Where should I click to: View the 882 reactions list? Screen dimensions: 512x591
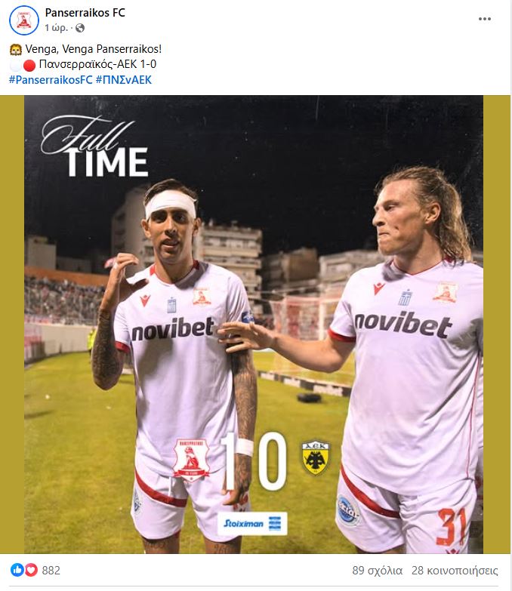[51, 571]
